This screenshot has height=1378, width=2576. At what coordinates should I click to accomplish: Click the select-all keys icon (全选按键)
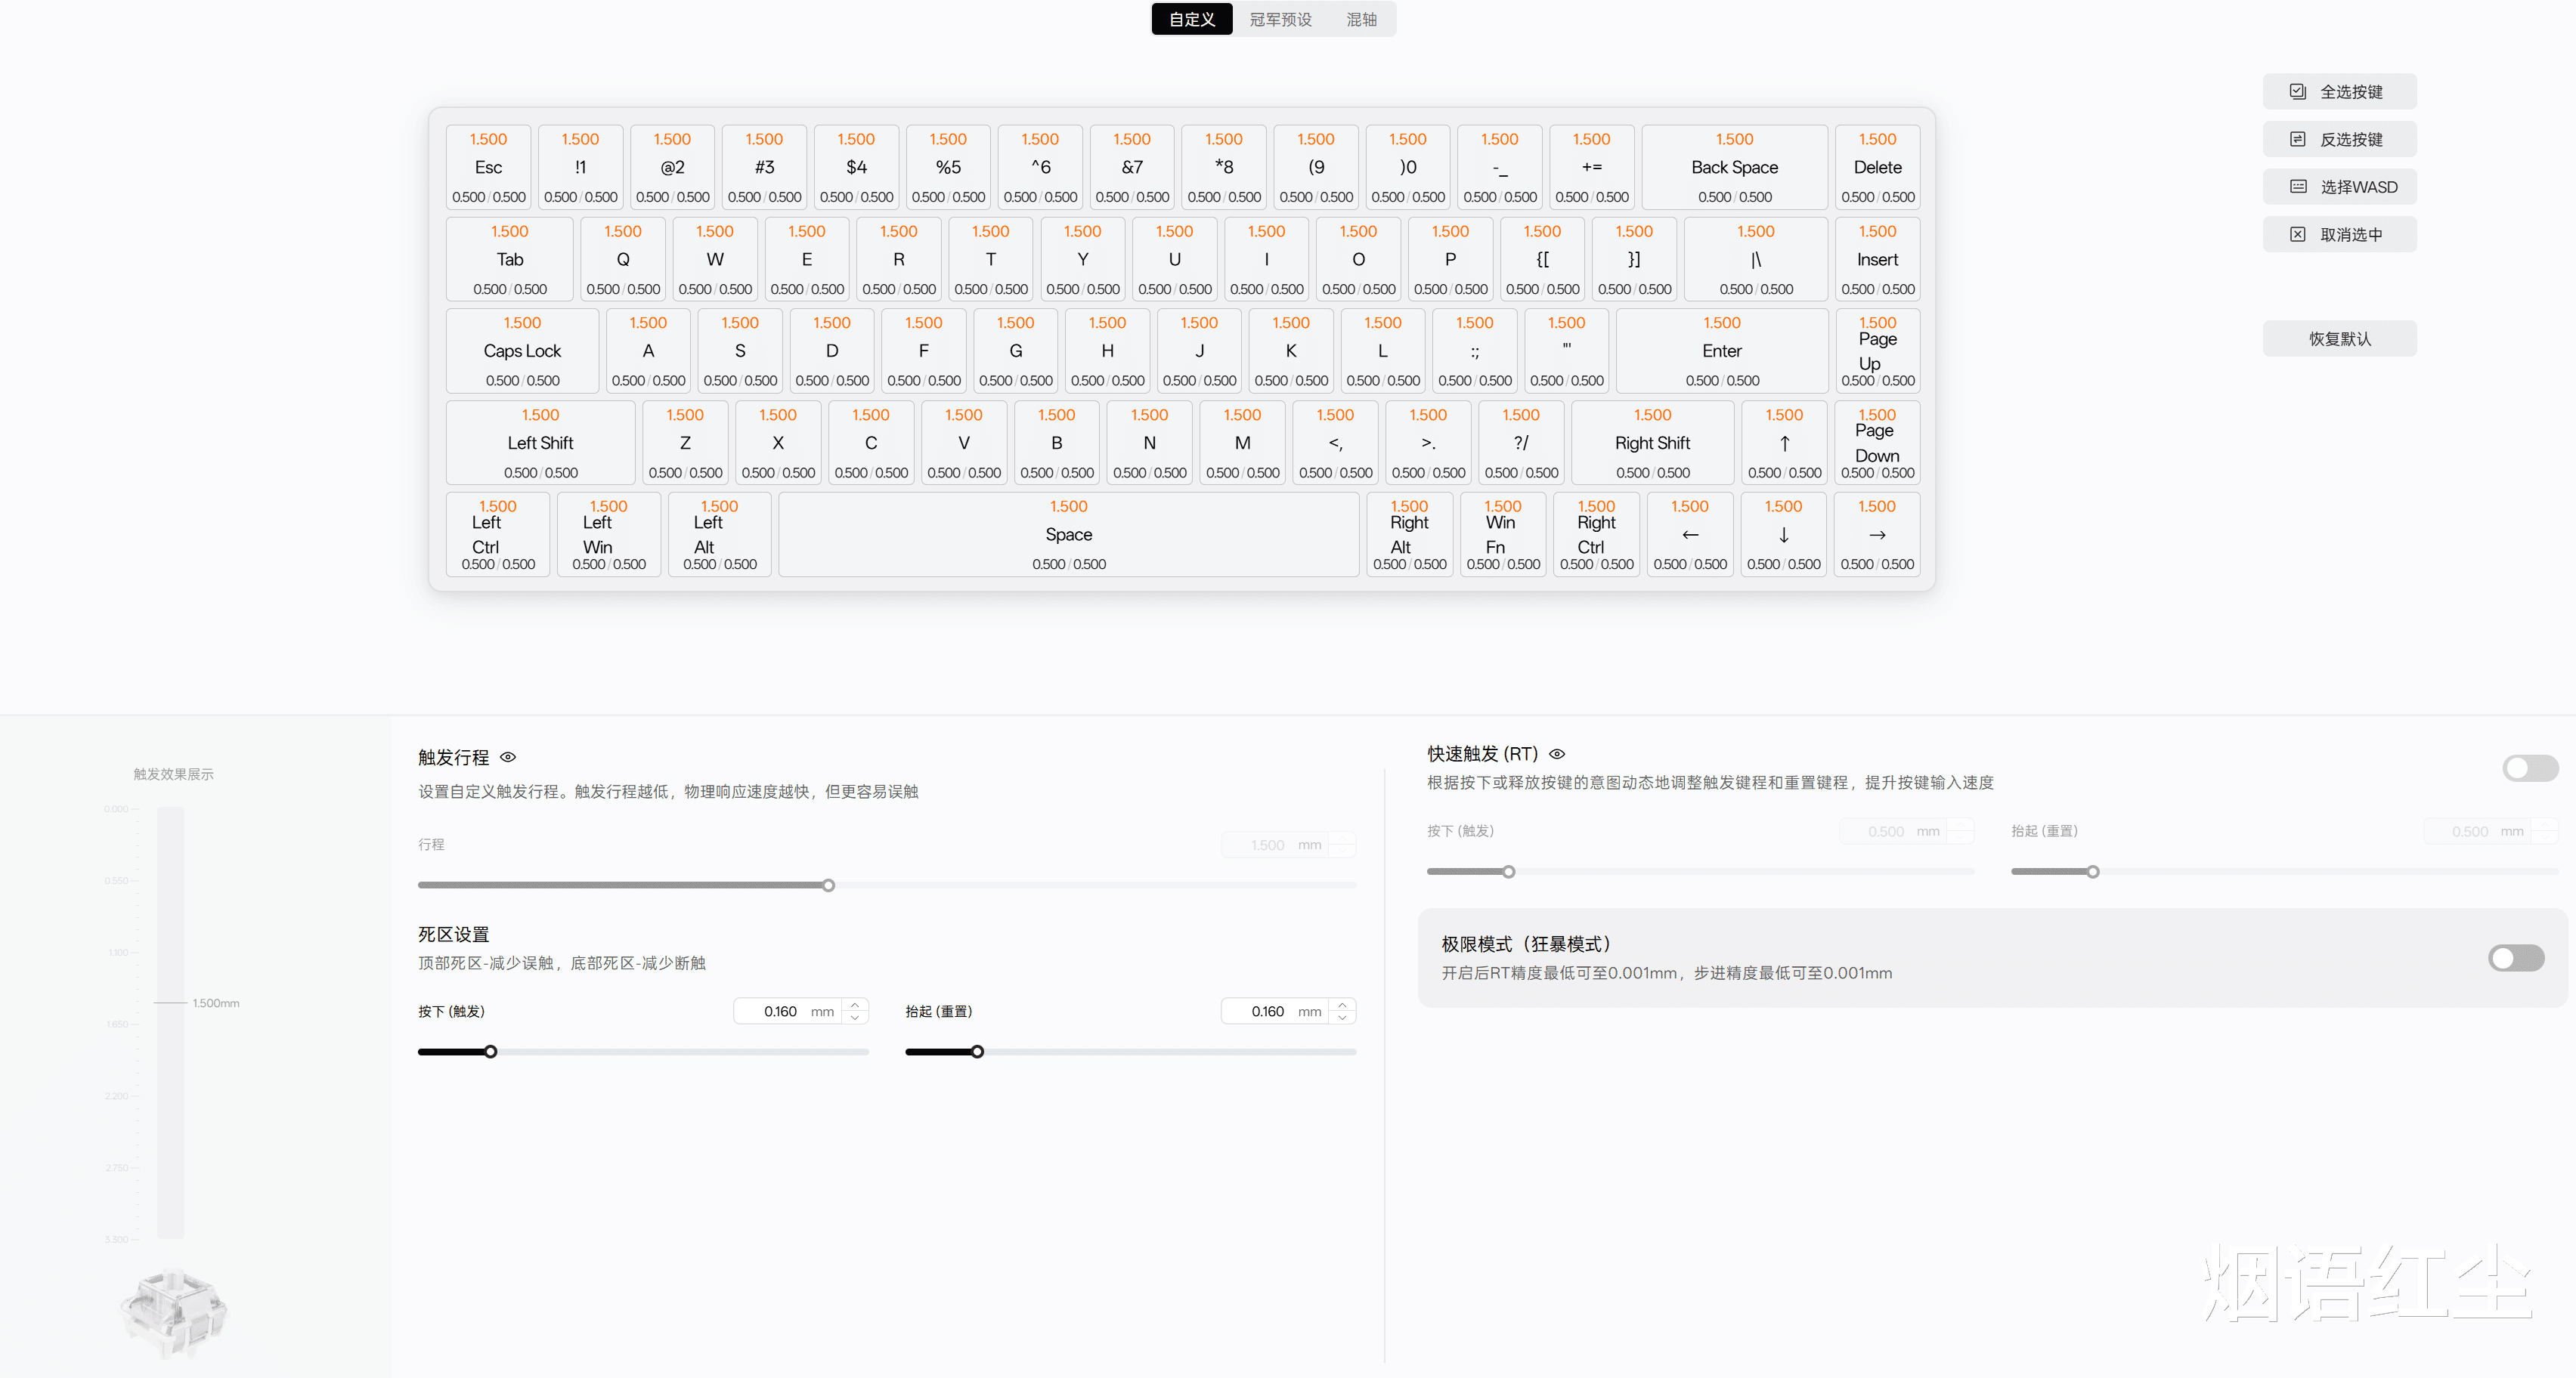tap(2298, 92)
